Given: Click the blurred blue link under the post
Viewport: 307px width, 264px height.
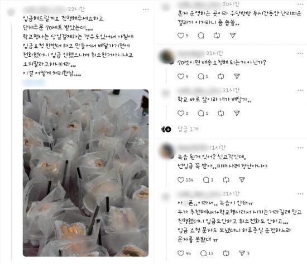Looking at the screenshot, I should (33, 82).
